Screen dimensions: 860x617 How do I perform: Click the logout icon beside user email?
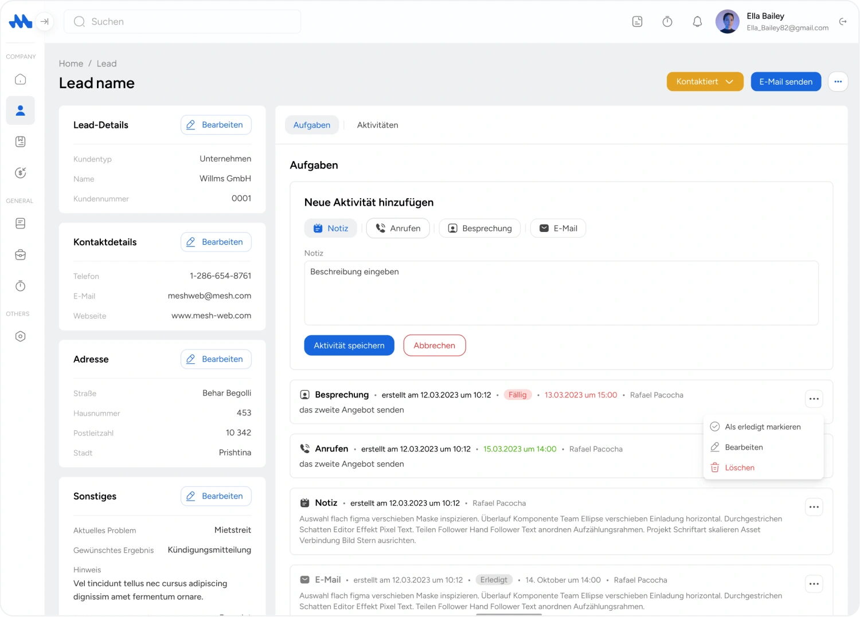843,22
